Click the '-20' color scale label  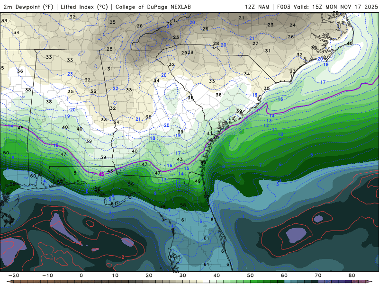14,275
